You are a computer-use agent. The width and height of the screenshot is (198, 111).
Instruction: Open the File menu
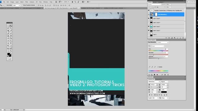(4, 2)
